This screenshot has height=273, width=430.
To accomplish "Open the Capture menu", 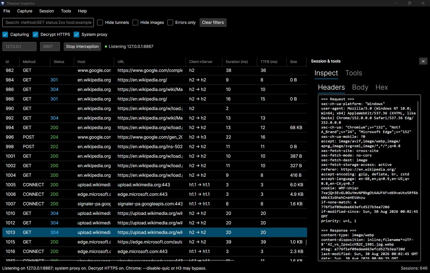I will coord(25,11).
